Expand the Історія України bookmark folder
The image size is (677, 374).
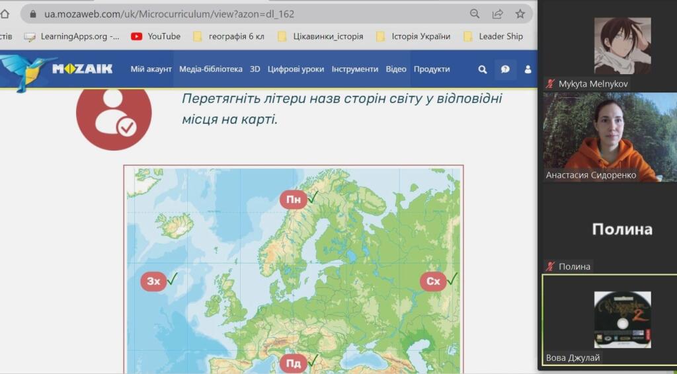coord(413,36)
